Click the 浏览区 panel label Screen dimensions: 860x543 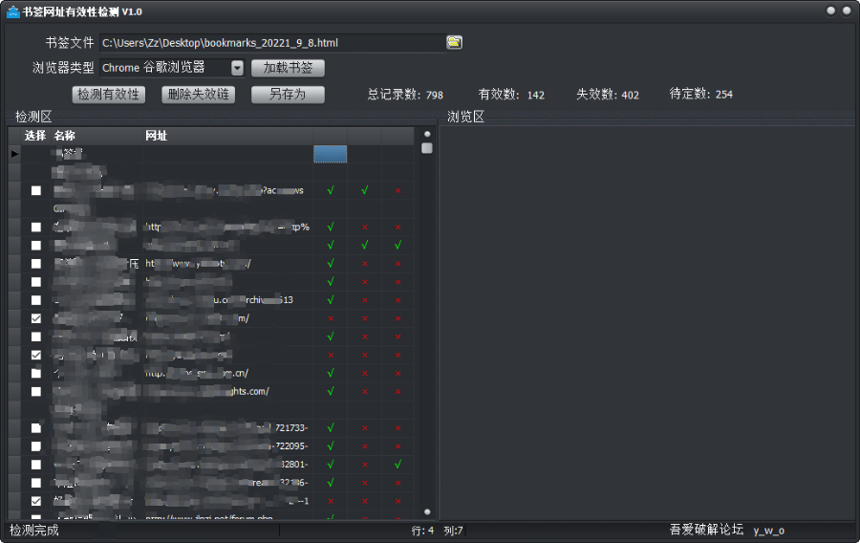click(x=465, y=117)
